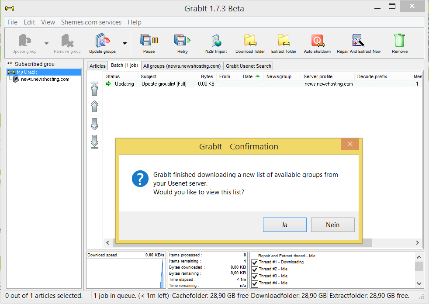This screenshot has height=304, width=429.
Task: Sort by Bytes column header
Action: click(x=202, y=76)
